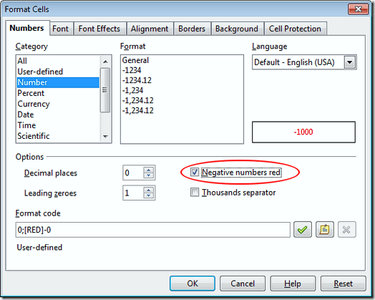Increase decimal places with up arrow
This screenshot has height=300, width=375.
point(149,170)
